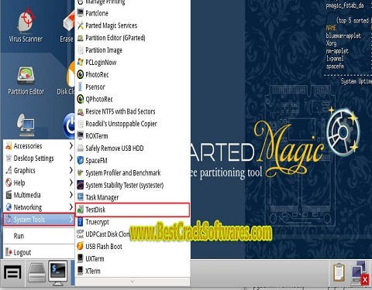
Task: Open the Desktop Settings menu category
Action: [x=39, y=158]
